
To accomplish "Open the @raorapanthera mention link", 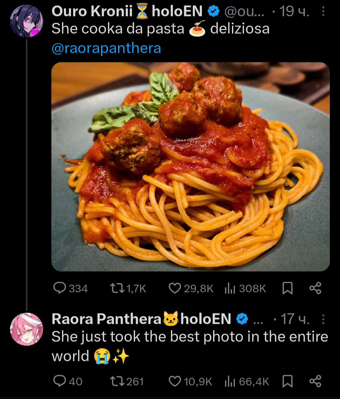I will point(106,48).
